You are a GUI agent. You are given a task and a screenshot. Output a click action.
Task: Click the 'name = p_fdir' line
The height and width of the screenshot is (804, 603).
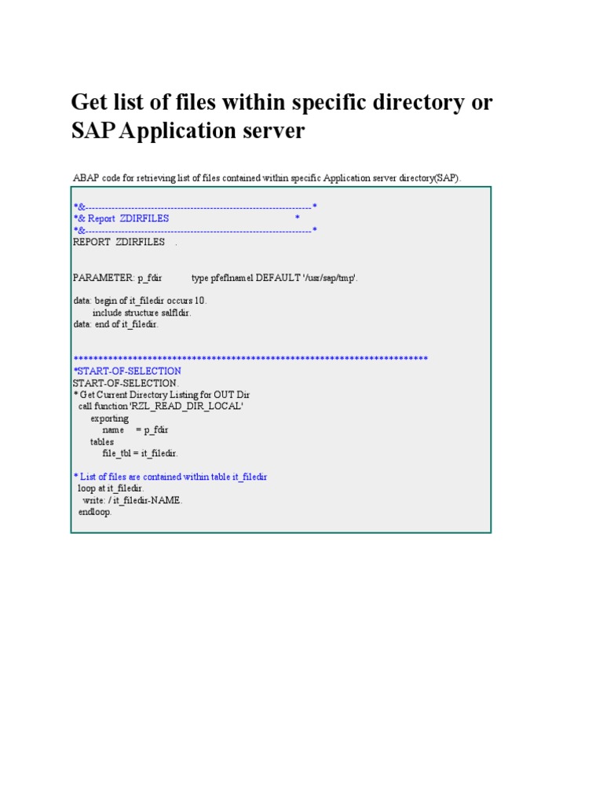(x=135, y=430)
